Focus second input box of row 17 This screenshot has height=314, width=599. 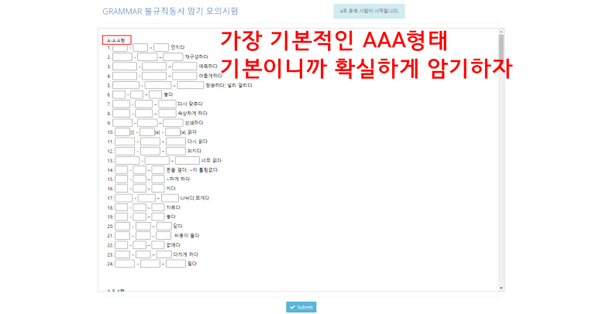146,198
